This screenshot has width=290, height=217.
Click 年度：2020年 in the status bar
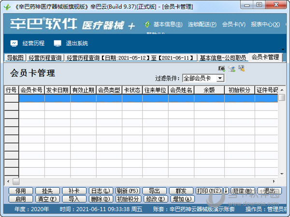(x=31, y=209)
